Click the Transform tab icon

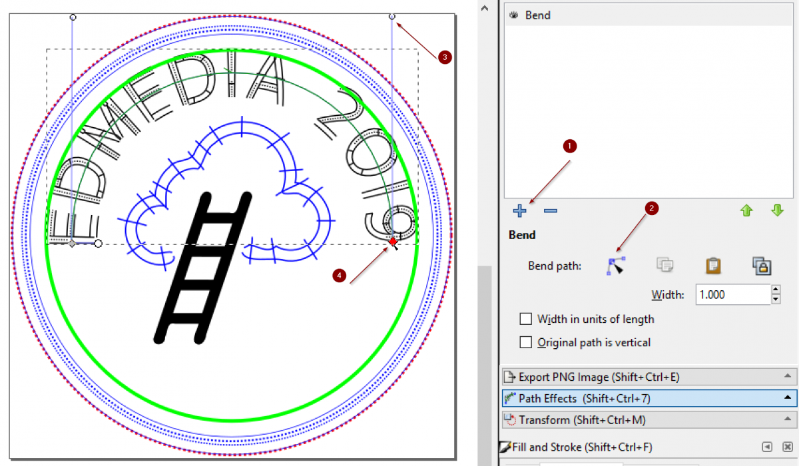point(511,420)
